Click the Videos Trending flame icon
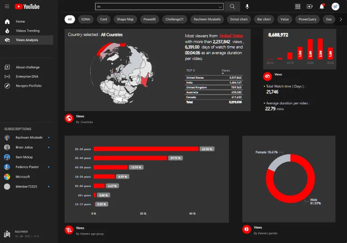Screen dimensions: 347x243 coord(7,31)
